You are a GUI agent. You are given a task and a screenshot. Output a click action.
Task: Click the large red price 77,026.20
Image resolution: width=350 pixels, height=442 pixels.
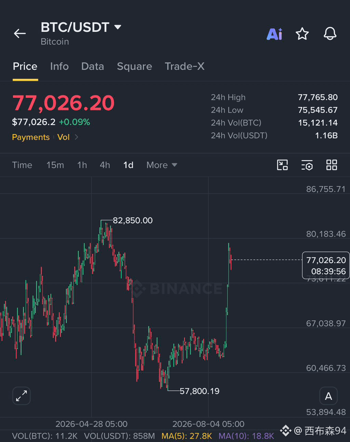click(63, 103)
